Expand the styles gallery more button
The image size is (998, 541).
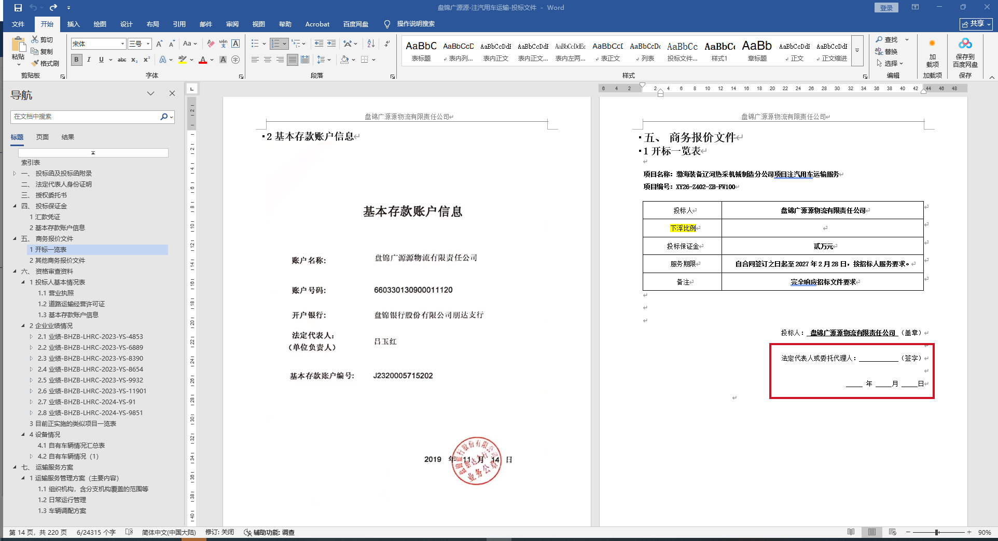[857, 50]
